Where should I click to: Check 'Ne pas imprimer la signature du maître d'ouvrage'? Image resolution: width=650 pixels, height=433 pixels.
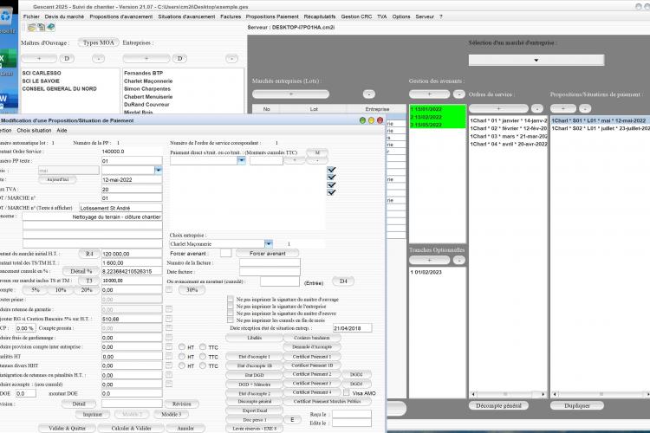[231, 299]
